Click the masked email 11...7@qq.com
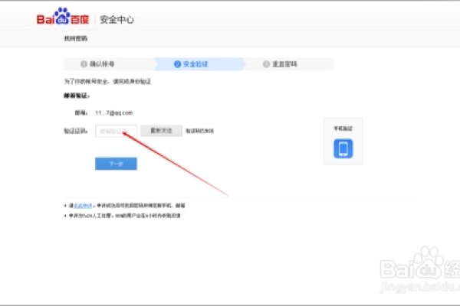The width and height of the screenshot is (460, 306). pyautogui.click(x=114, y=112)
